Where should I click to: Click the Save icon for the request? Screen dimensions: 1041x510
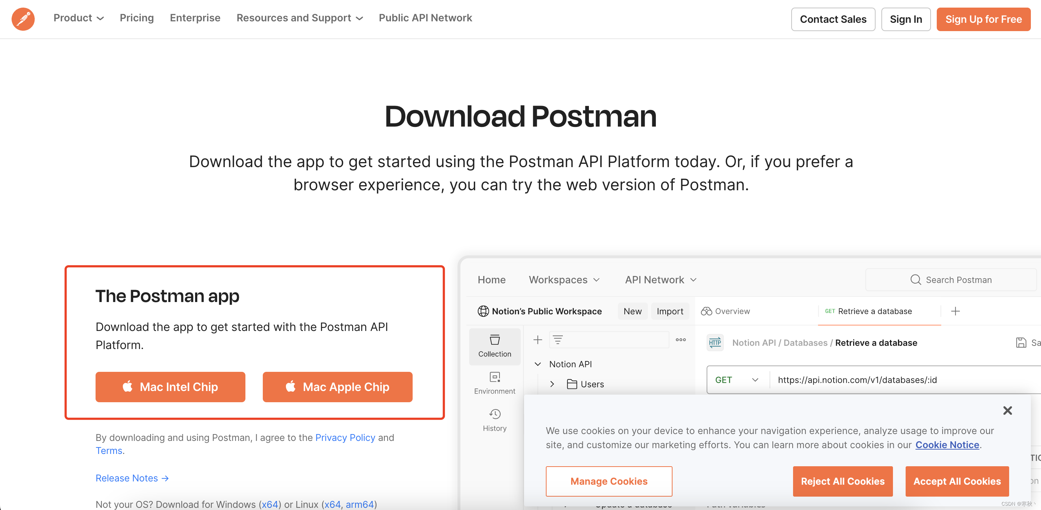click(x=1021, y=343)
